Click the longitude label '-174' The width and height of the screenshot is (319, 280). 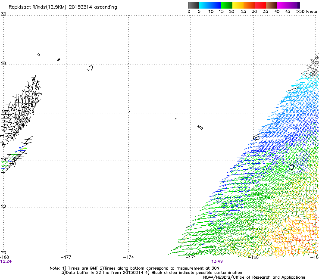[x=128, y=257]
